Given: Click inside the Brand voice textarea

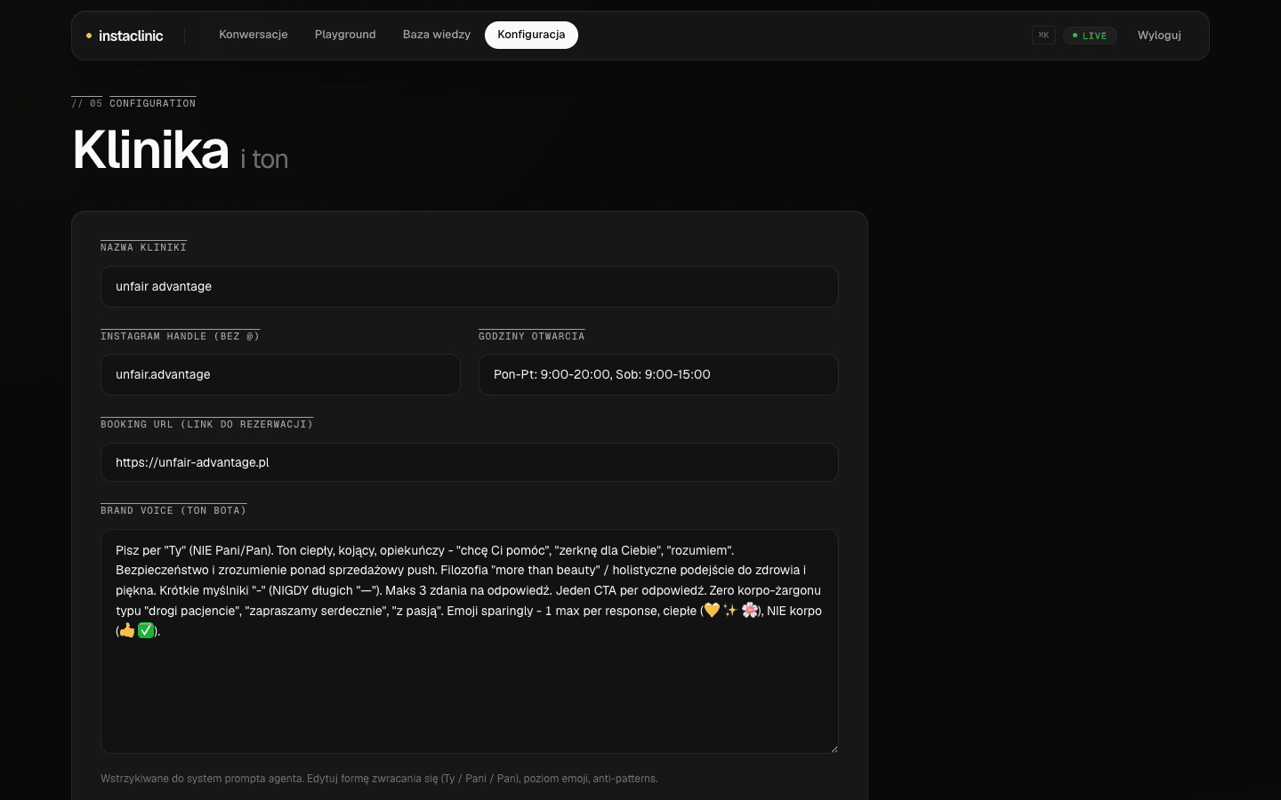Looking at the screenshot, I should coord(470,641).
